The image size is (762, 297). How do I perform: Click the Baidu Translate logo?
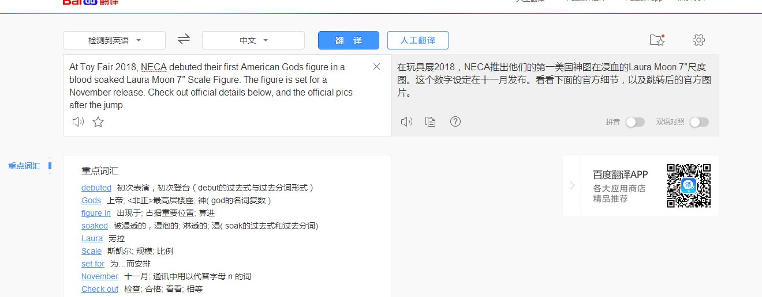[x=91, y=2]
